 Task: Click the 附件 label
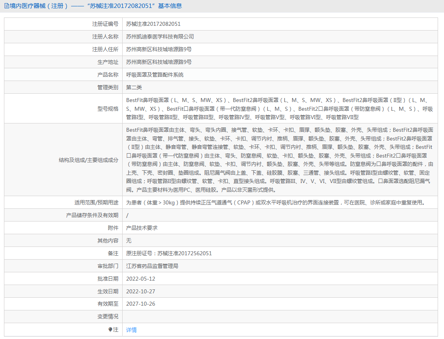[113, 228]
